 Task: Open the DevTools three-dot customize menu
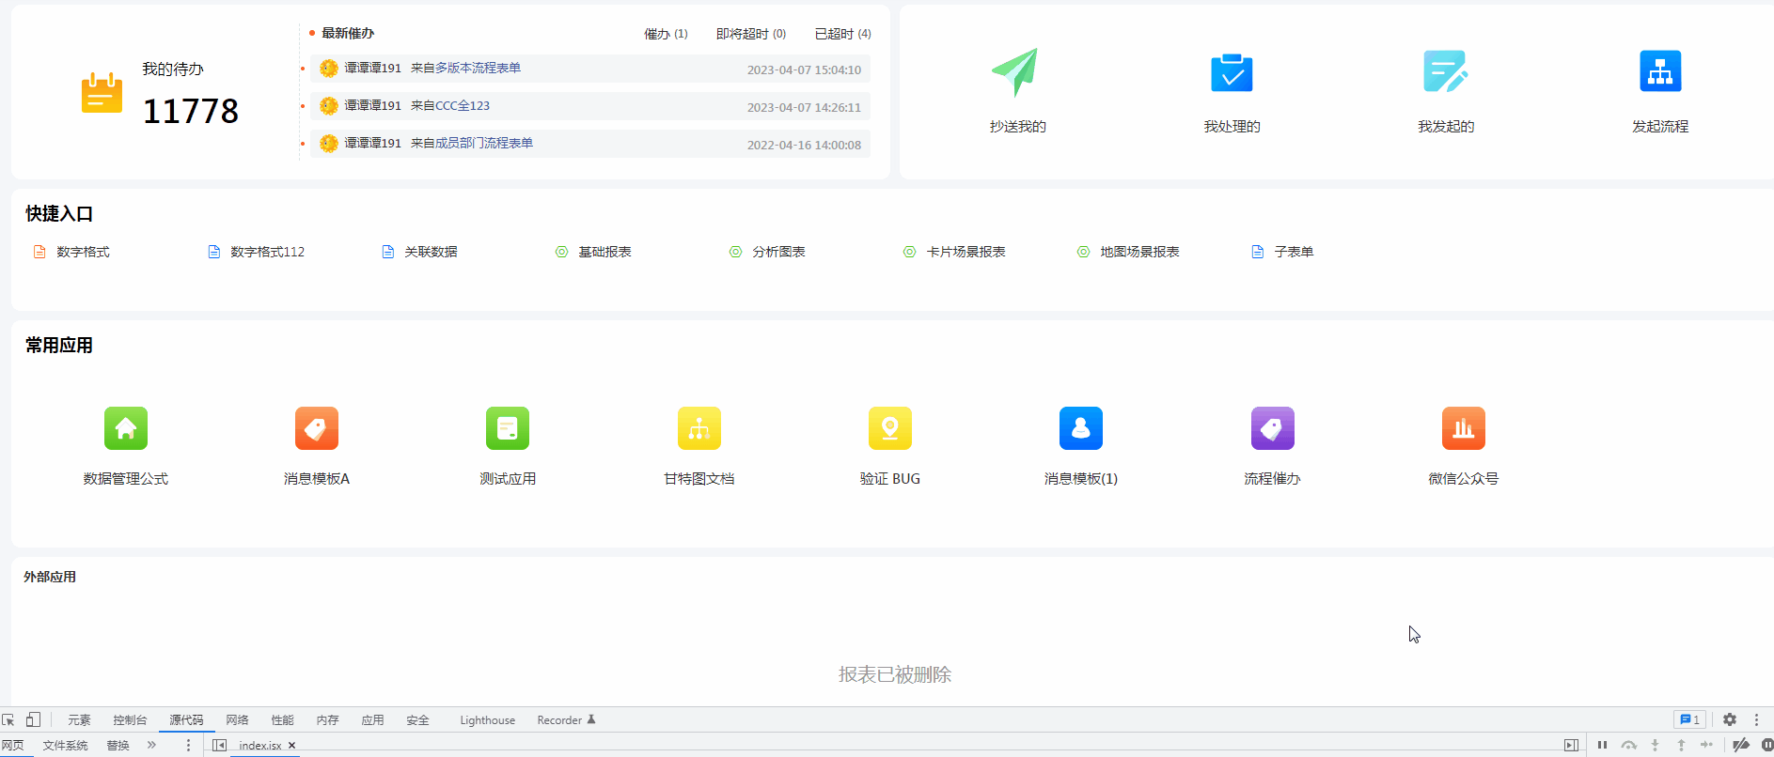[x=1756, y=719]
